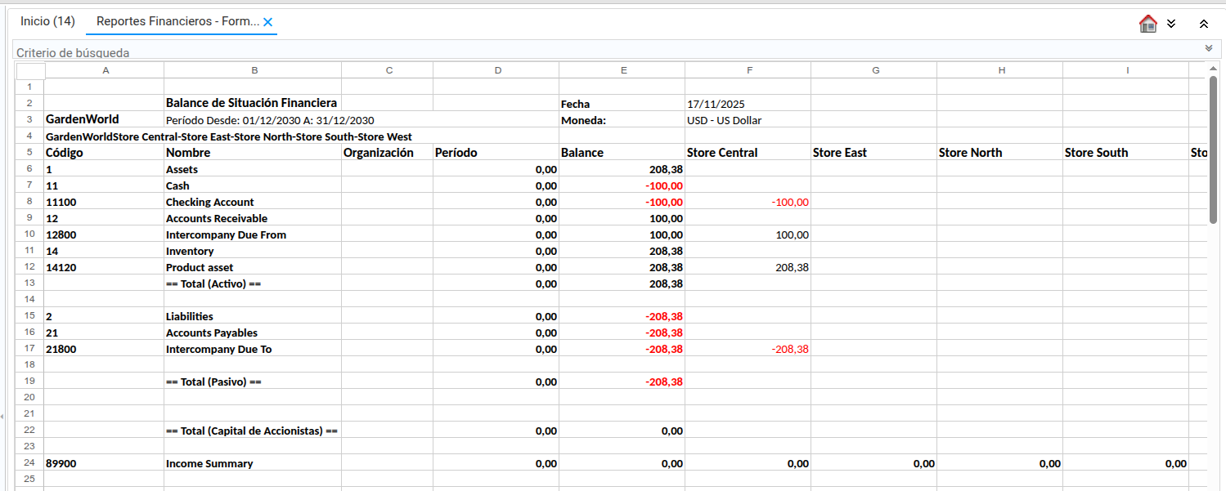Select column E header

coord(622,70)
